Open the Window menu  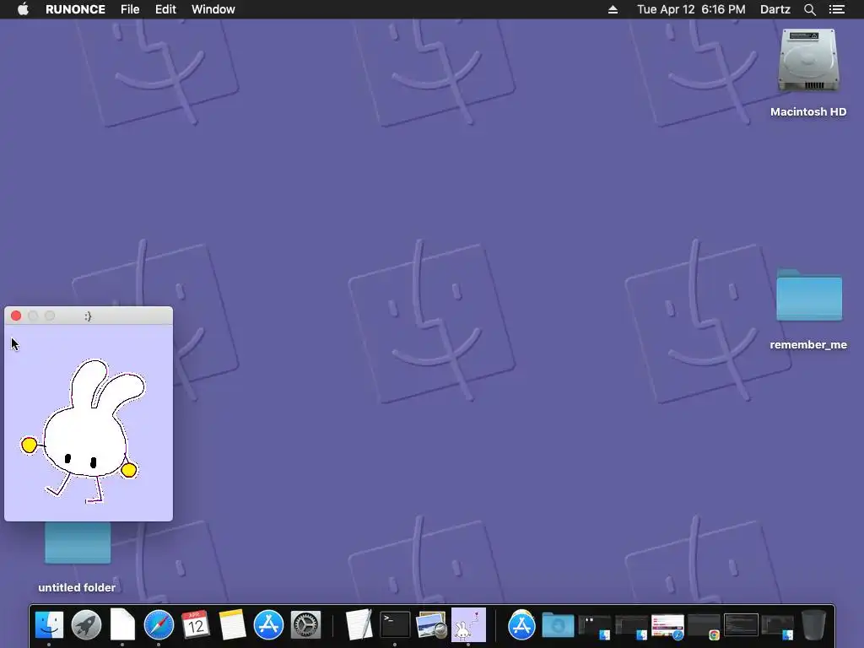point(213,9)
